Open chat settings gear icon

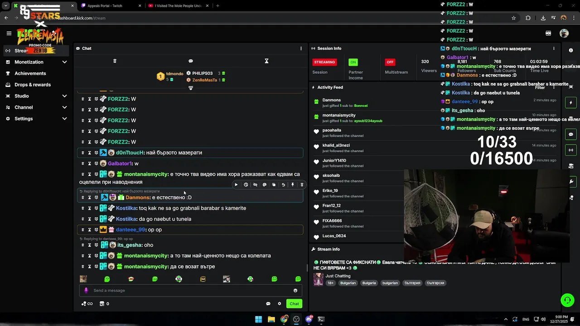click(x=280, y=304)
